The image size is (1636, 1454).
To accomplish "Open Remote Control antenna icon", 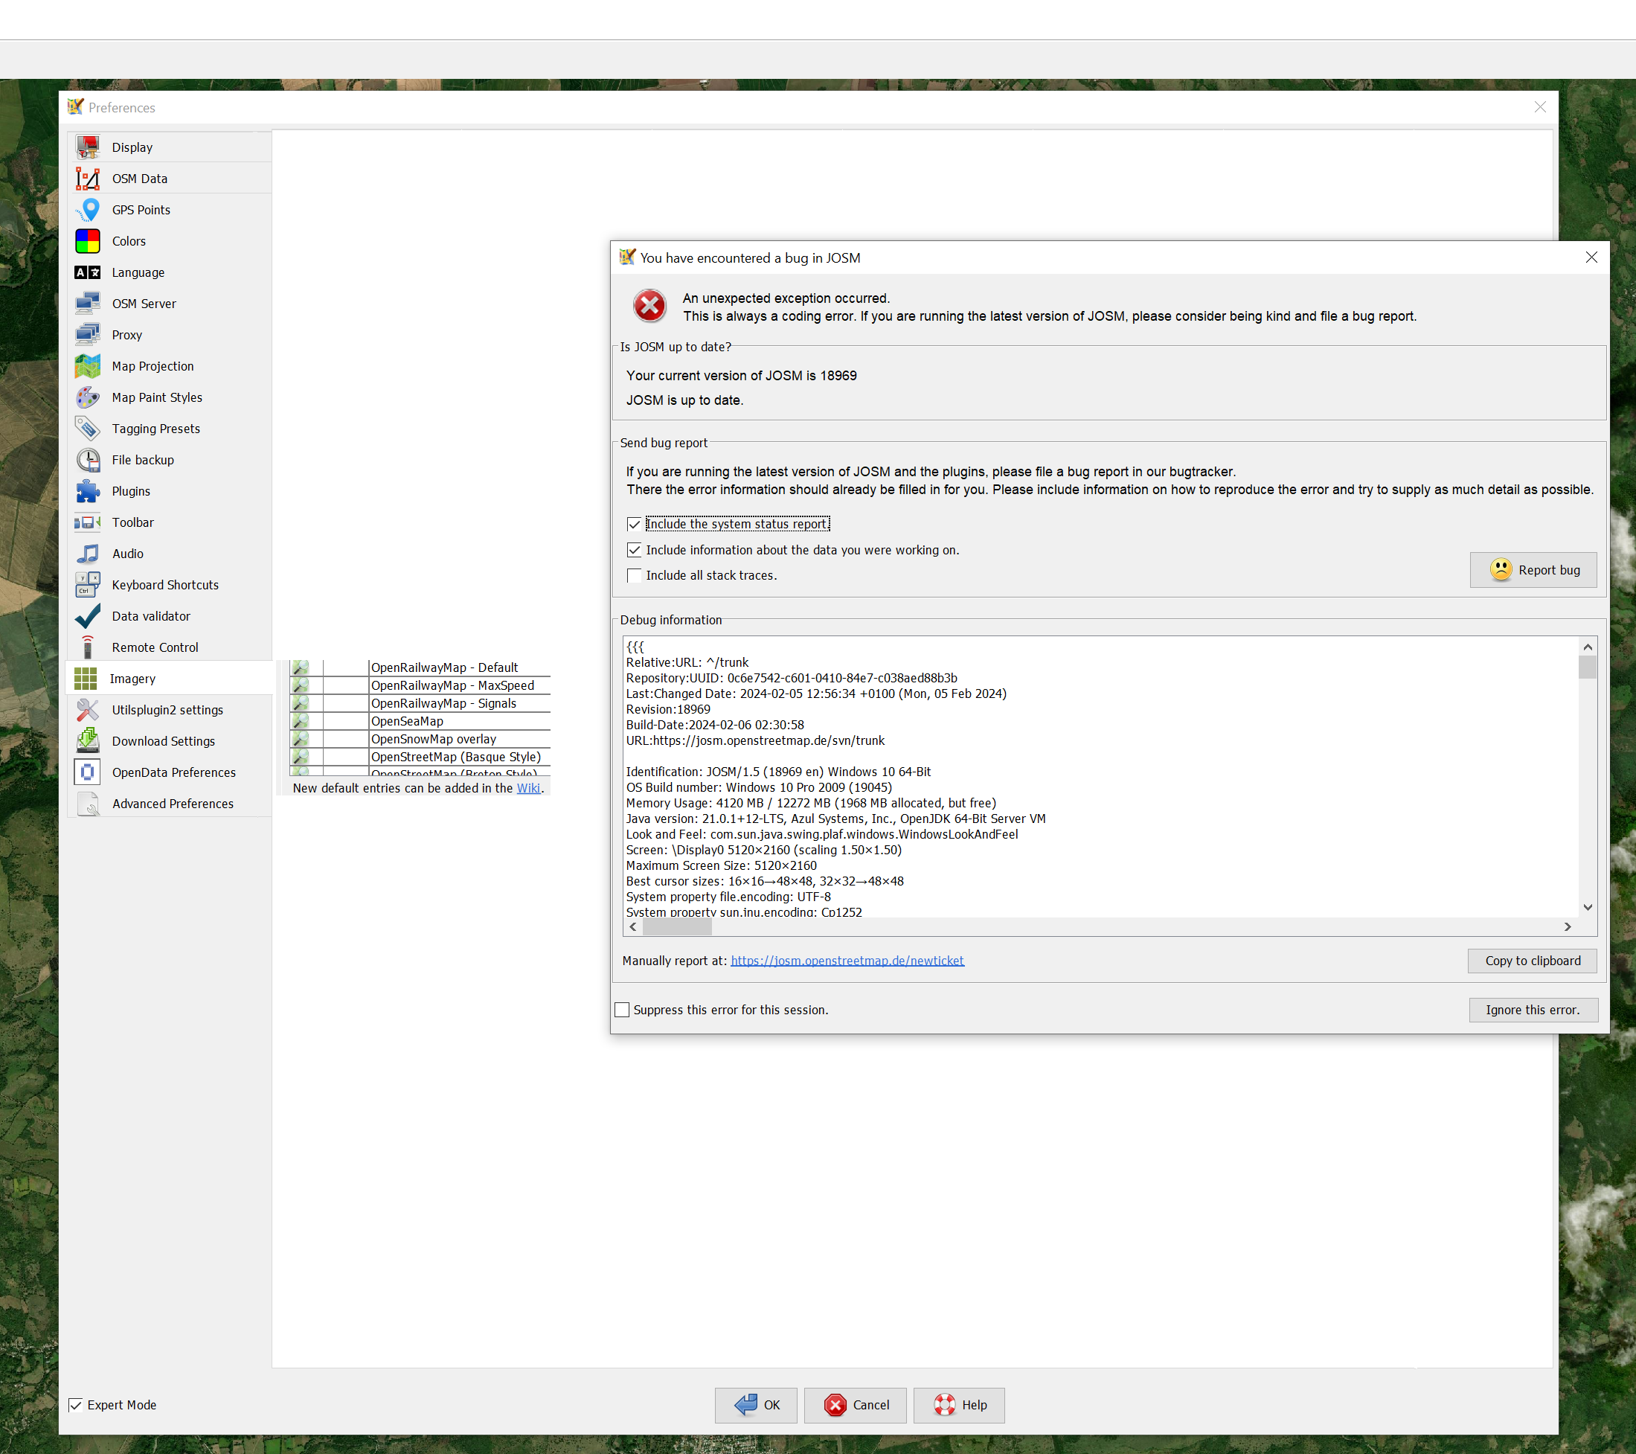I will click(87, 647).
